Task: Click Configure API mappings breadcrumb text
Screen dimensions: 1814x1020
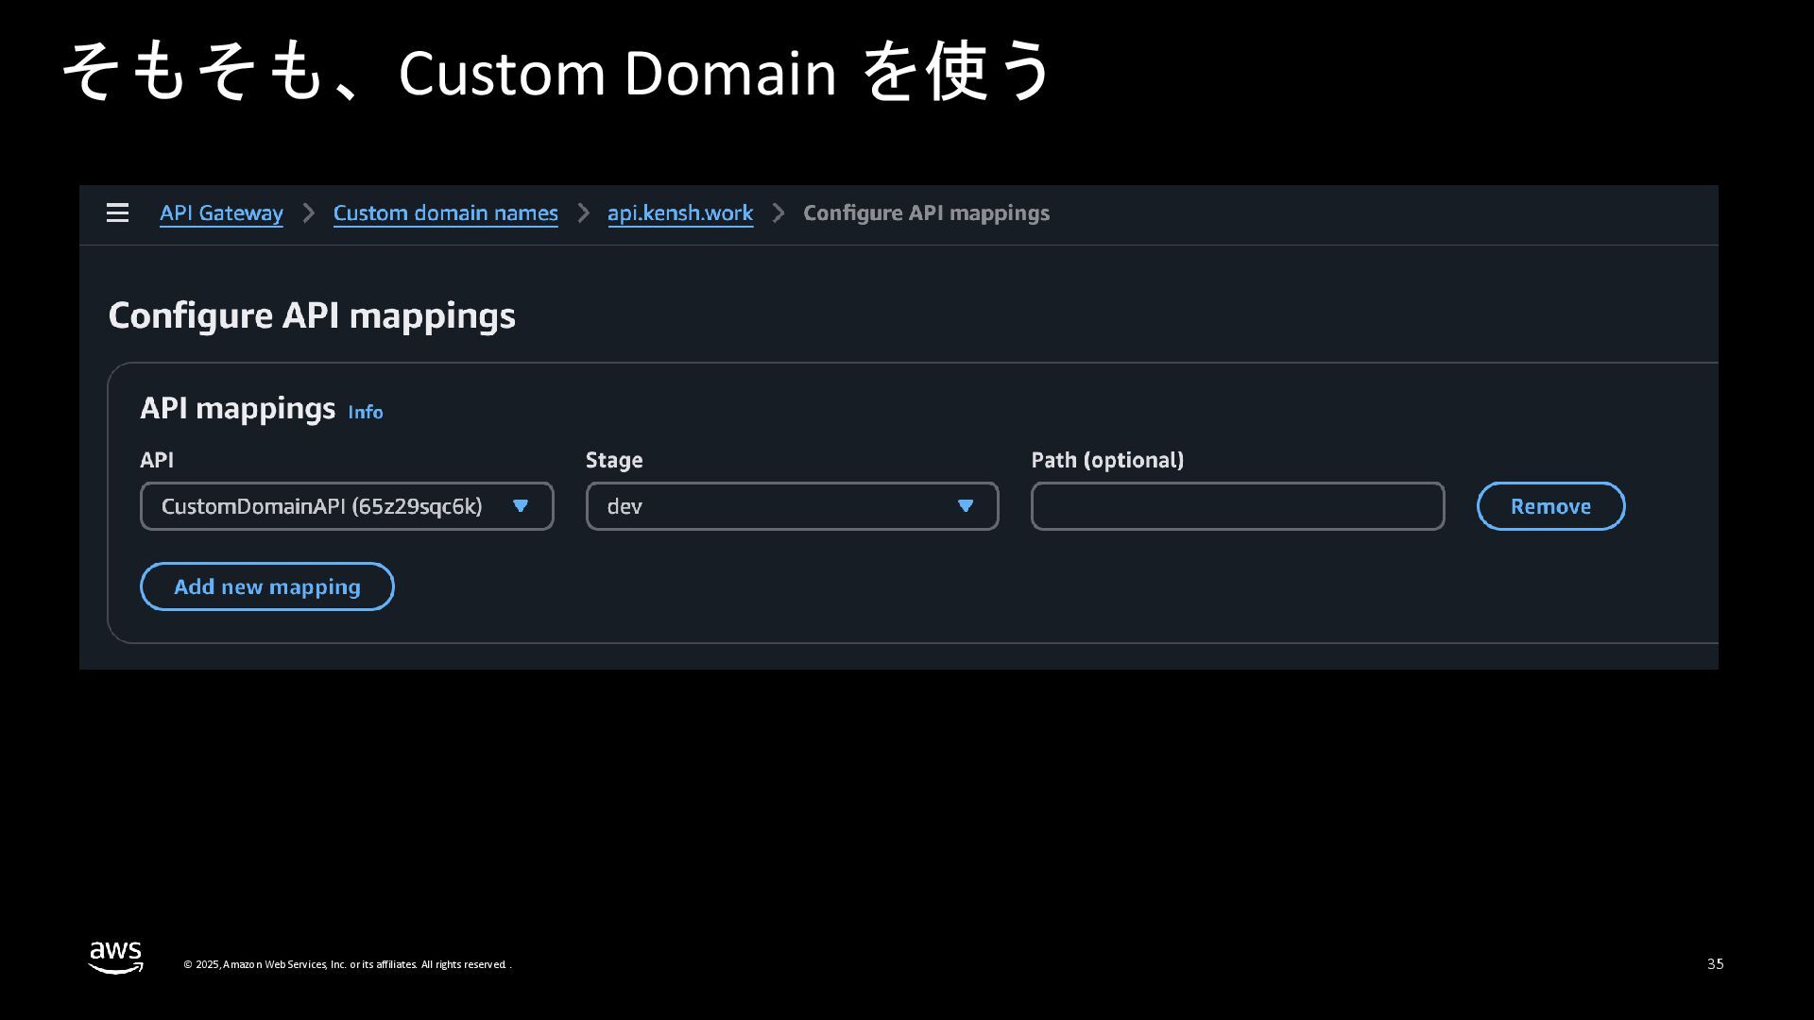Action: 925,213
